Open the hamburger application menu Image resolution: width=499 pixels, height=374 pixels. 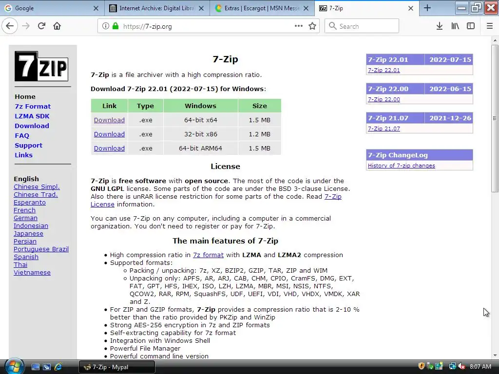pyautogui.click(x=490, y=26)
